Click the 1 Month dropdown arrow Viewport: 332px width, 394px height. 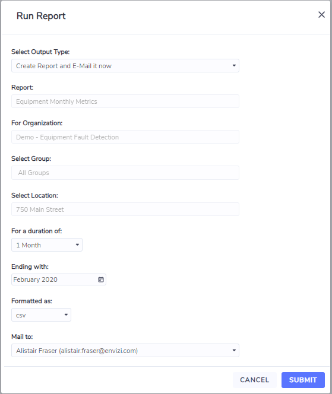[x=77, y=244]
